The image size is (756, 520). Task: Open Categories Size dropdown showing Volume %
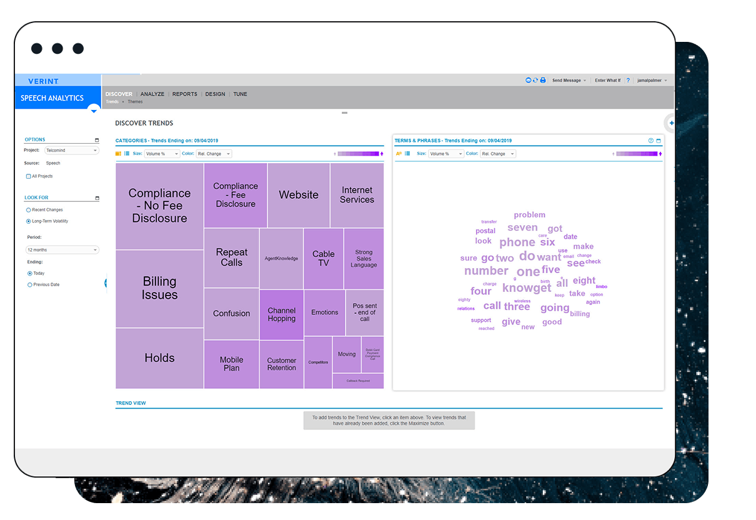tap(162, 154)
